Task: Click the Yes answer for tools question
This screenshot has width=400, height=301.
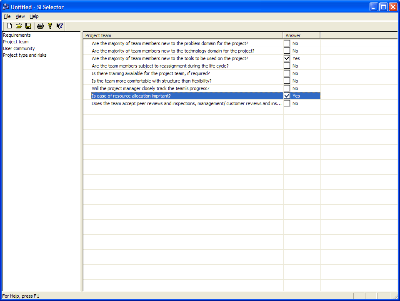Action: [x=296, y=58]
